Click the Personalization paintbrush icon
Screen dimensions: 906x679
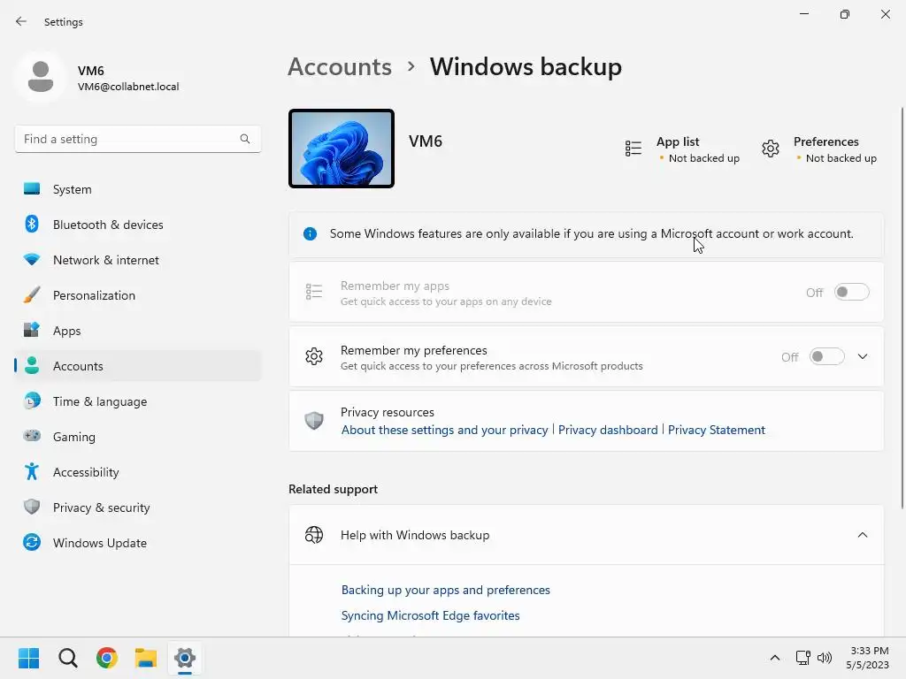coord(32,295)
